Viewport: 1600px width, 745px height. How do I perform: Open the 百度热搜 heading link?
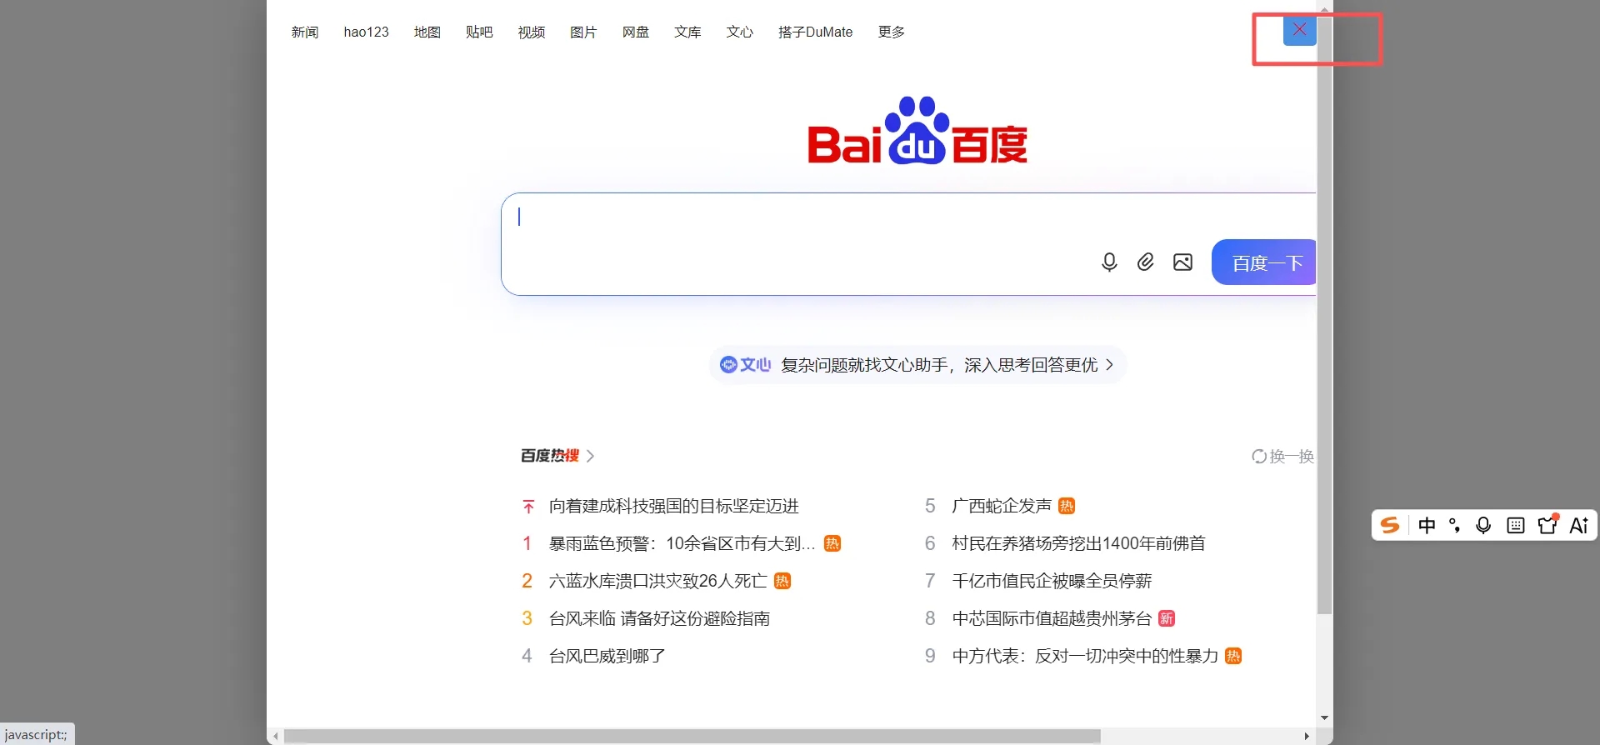(x=550, y=456)
